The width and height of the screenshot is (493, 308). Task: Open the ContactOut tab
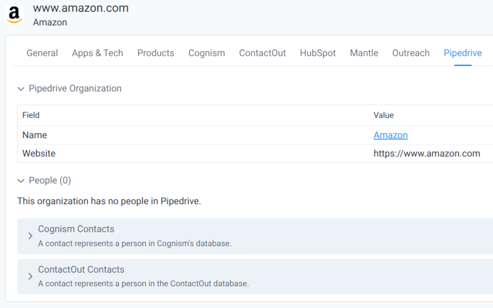coord(262,53)
